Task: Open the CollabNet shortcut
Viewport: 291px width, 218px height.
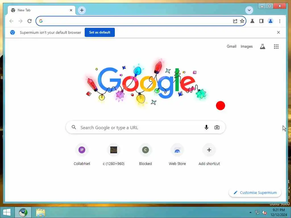Action: tap(82, 154)
